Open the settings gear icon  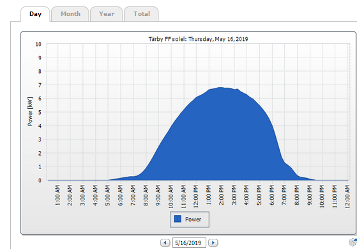353,242
